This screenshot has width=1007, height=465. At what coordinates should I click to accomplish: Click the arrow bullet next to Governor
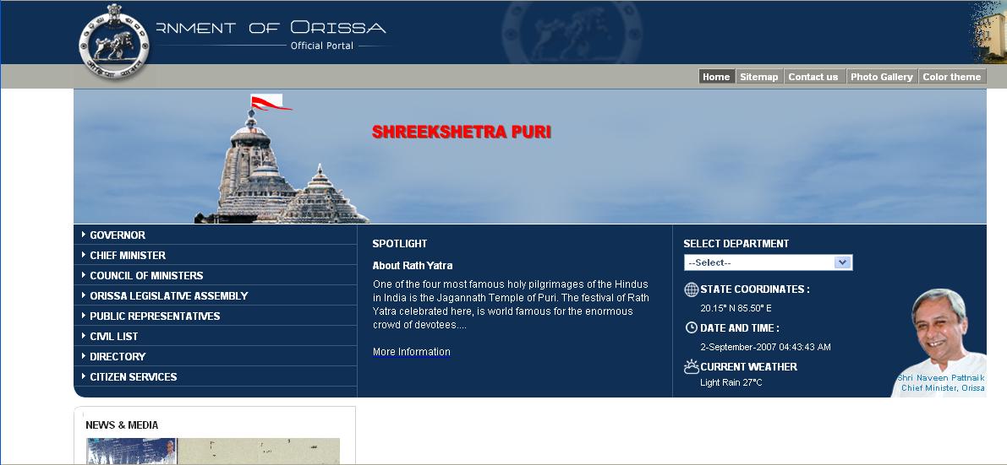tap(84, 235)
